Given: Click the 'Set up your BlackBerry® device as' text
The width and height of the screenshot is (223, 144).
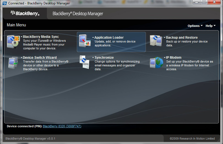Looking at the screenshot, I should click(x=190, y=61).
